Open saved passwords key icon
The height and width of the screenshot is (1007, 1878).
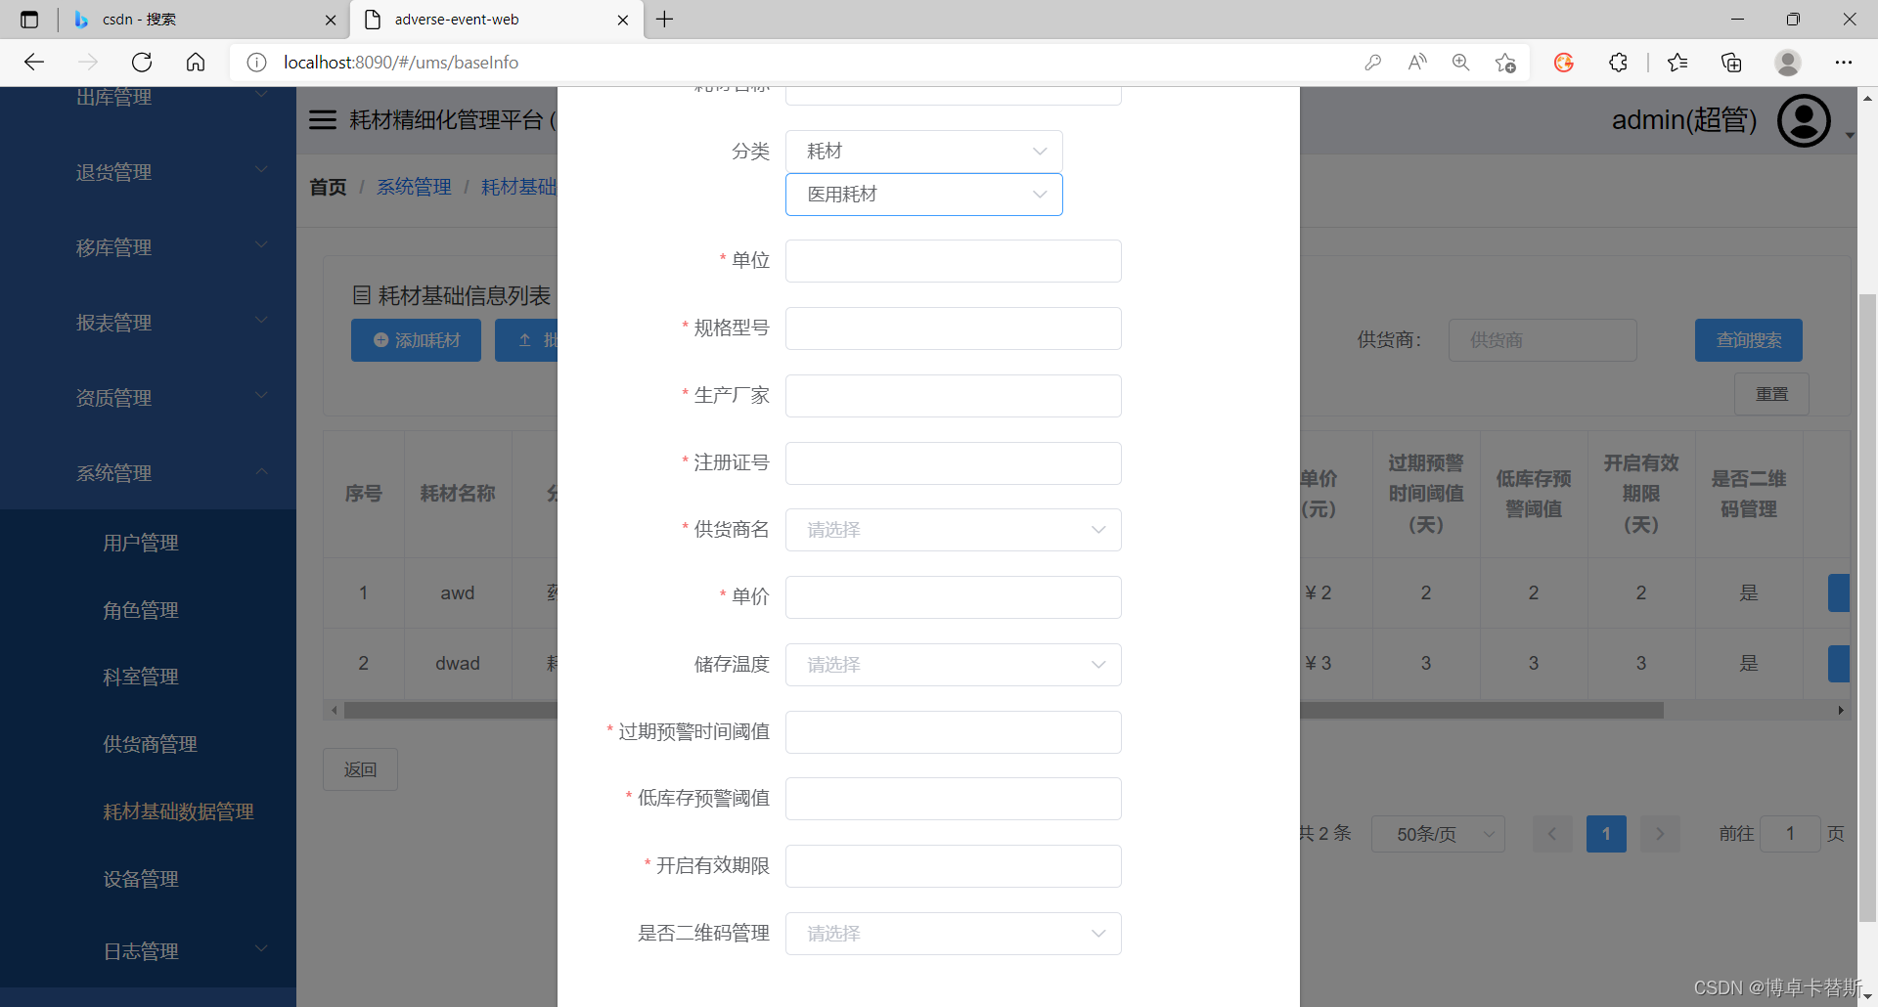pos(1373,63)
